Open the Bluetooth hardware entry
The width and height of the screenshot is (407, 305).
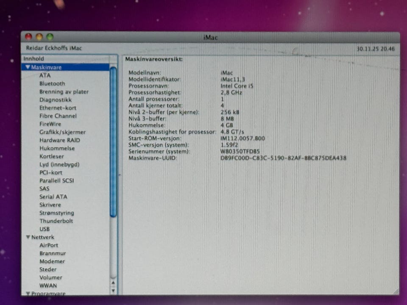click(x=52, y=83)
